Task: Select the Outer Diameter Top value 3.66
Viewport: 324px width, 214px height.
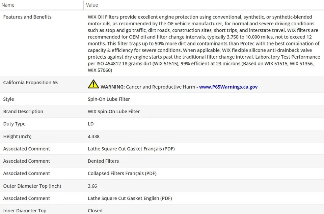Action: (x=92, y=186)
